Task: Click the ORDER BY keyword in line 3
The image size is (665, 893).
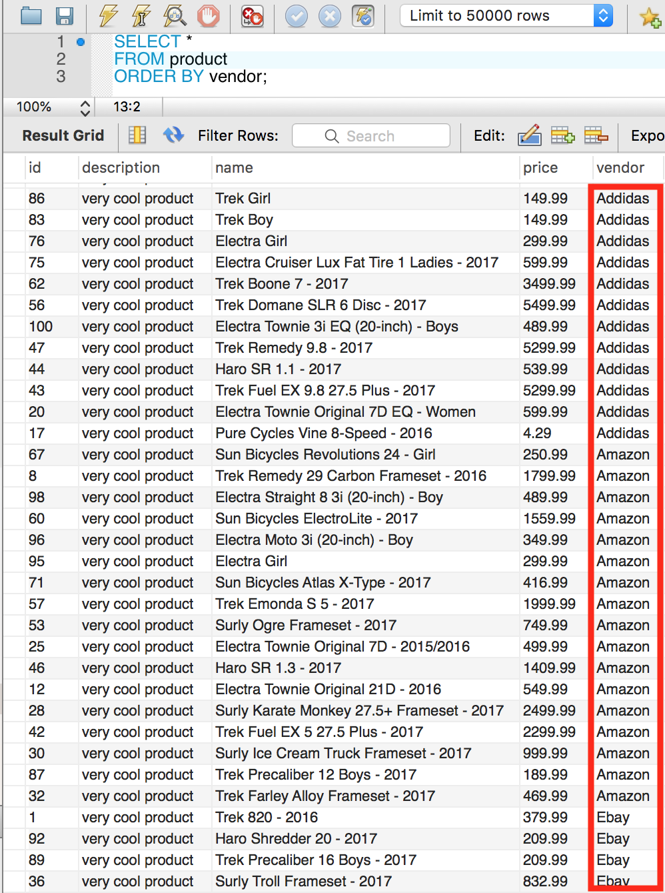Action: 159,76
